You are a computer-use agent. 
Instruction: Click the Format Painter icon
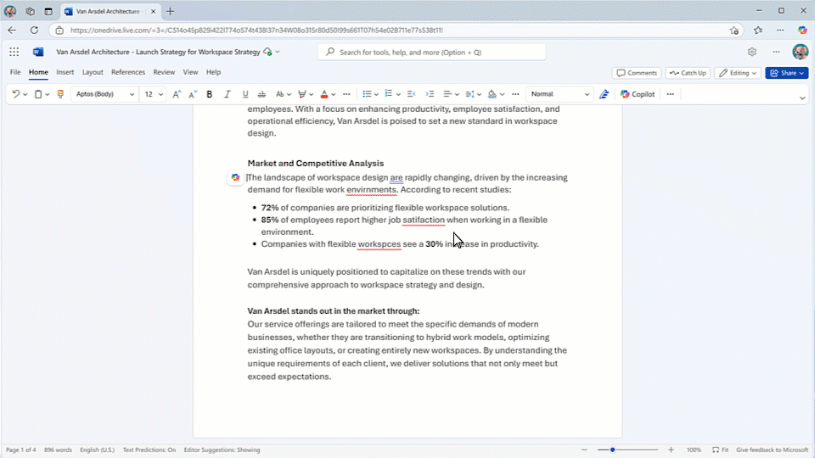(60, 94)
